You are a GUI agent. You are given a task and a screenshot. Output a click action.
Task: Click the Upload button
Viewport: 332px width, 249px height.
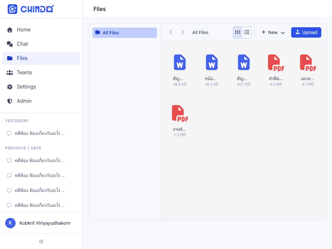[x=306, y=32]
